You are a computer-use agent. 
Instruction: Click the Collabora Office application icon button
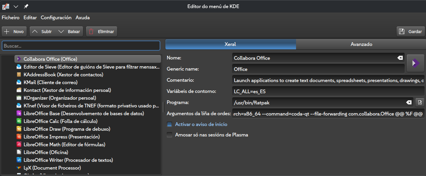click(x=416, y=63)
